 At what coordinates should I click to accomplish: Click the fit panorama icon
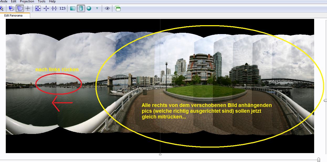click(x=38, y=8)
